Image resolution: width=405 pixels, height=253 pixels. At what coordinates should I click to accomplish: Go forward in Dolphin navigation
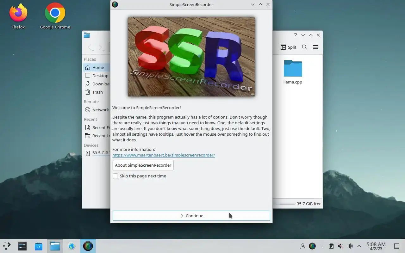(100, 47)
